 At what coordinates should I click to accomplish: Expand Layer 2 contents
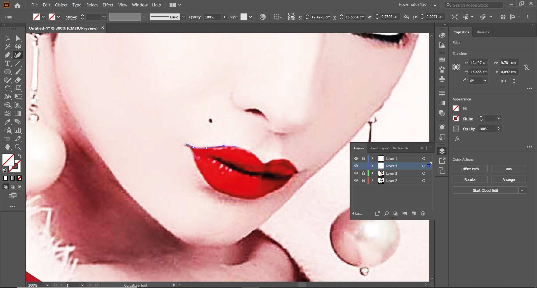372,181
